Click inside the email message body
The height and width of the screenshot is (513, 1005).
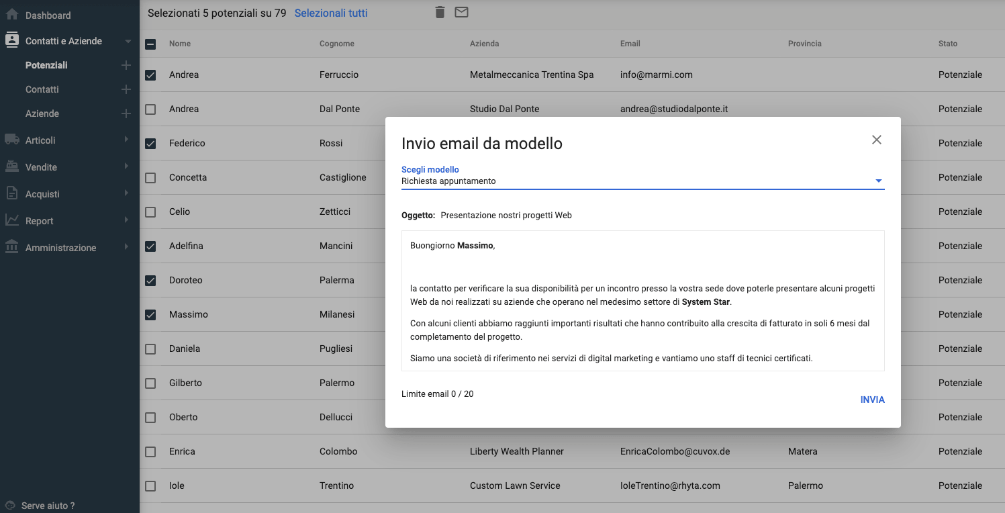(641, 302)
